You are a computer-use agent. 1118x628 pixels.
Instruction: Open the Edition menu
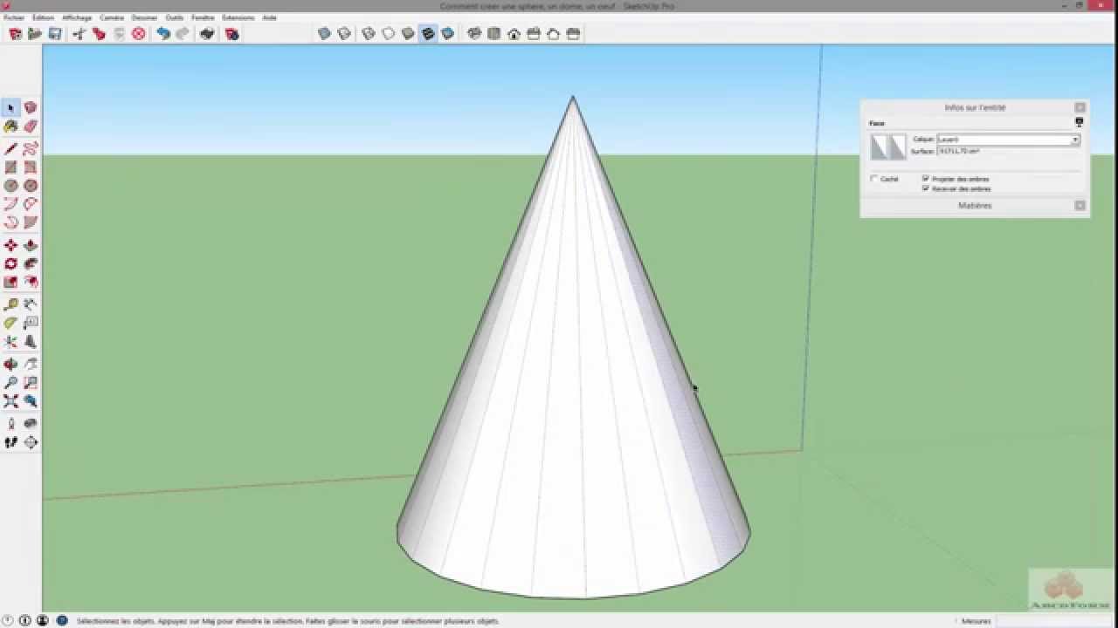(x=43, y=17)
